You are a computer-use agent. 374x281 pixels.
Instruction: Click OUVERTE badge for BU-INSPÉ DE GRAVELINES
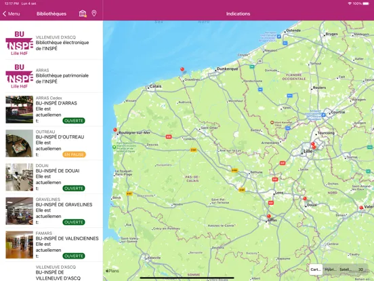(74, 222)
